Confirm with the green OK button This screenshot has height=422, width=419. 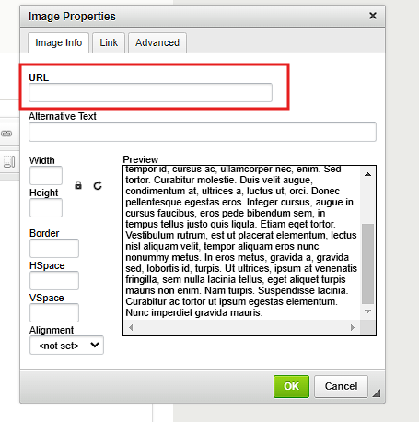291,386
